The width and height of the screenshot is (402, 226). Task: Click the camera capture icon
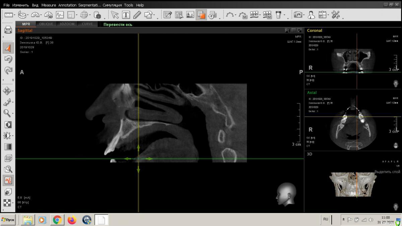tap(297, 15)
